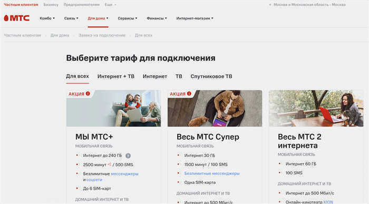Screen dimensions: 369x204
Task: Open мессенджеры link in МЫ МТС+ card
Action: pos(124,174)
